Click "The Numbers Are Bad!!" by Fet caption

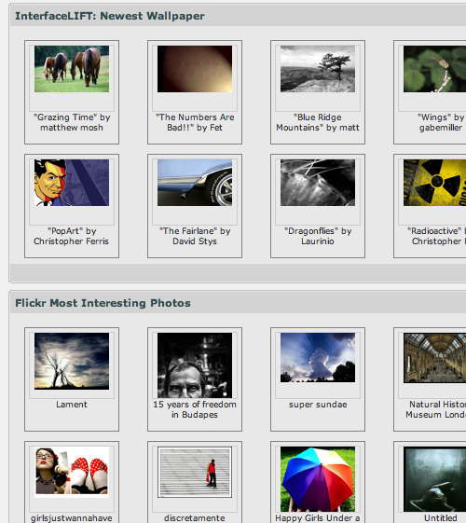click(195, 122)
